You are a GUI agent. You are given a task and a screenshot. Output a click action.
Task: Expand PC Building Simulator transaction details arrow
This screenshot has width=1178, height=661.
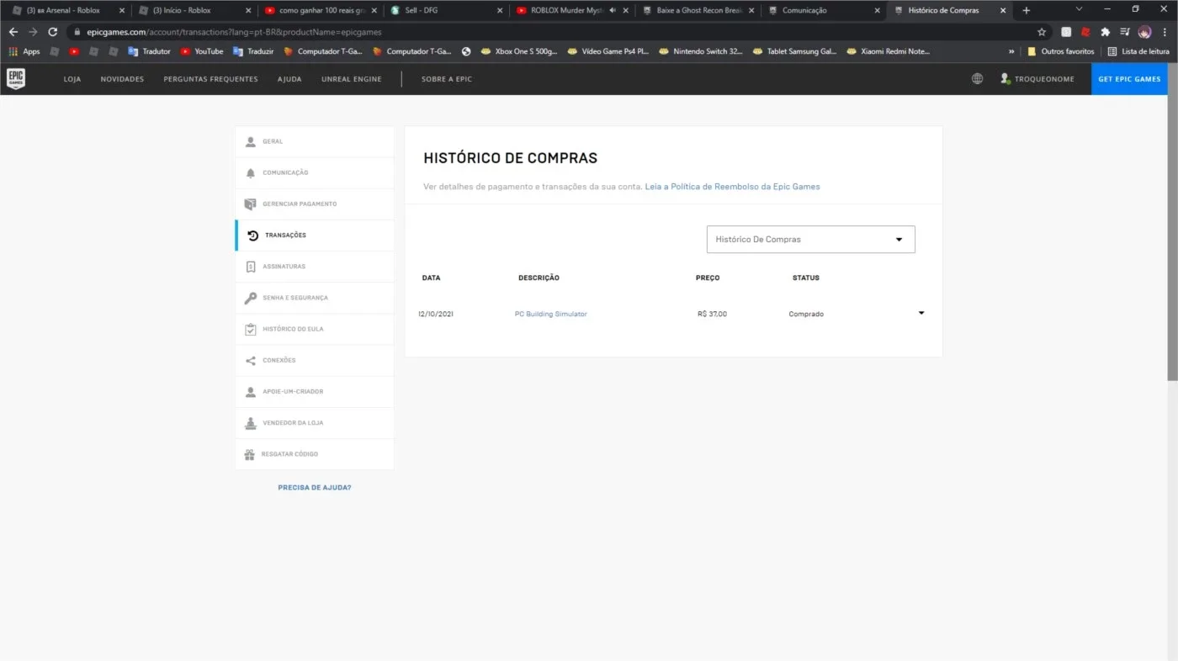[921, 313]
